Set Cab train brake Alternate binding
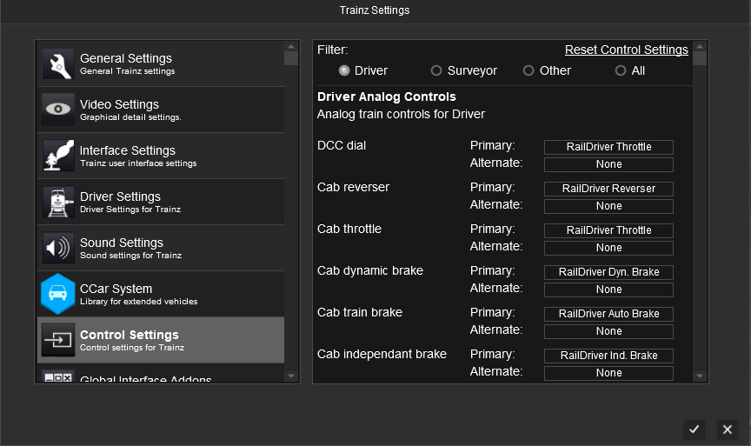The image size is (751, 446). [608, 331]
